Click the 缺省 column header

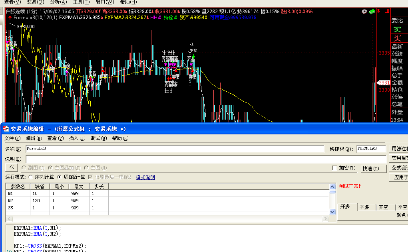coord(40,187)
